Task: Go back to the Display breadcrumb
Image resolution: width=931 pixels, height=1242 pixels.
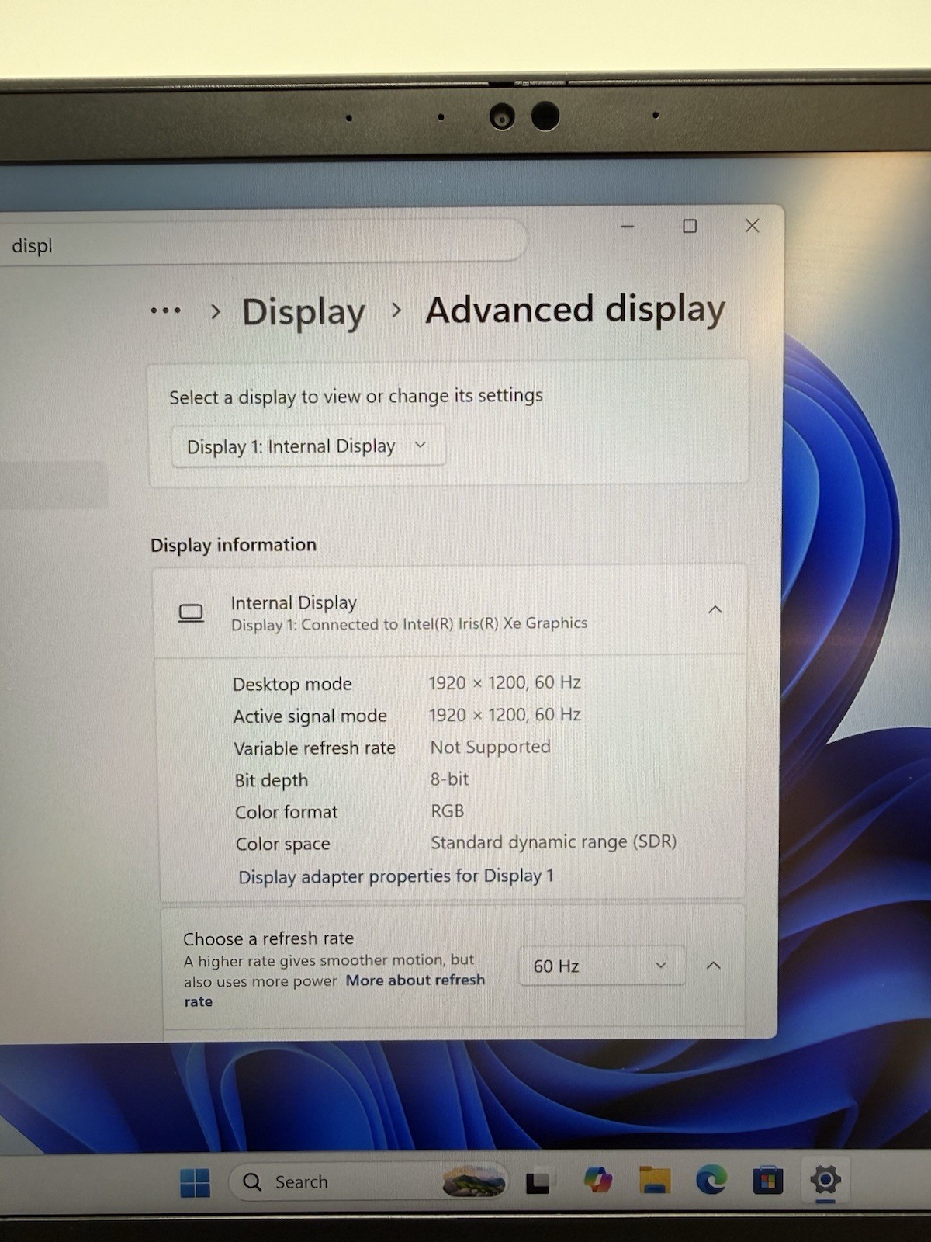Action: [303, 311]
